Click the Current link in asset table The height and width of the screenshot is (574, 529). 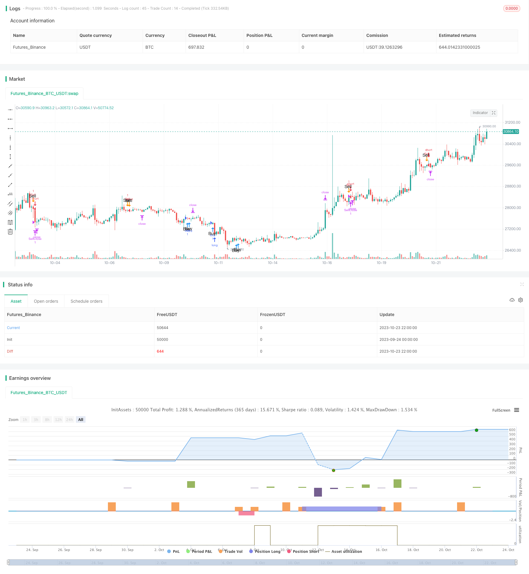(13, 328)
